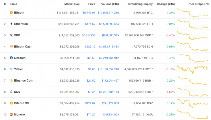The image size is (211, 120).
Task: Click EOS volume $1,221,784,173
Action: 109,92
